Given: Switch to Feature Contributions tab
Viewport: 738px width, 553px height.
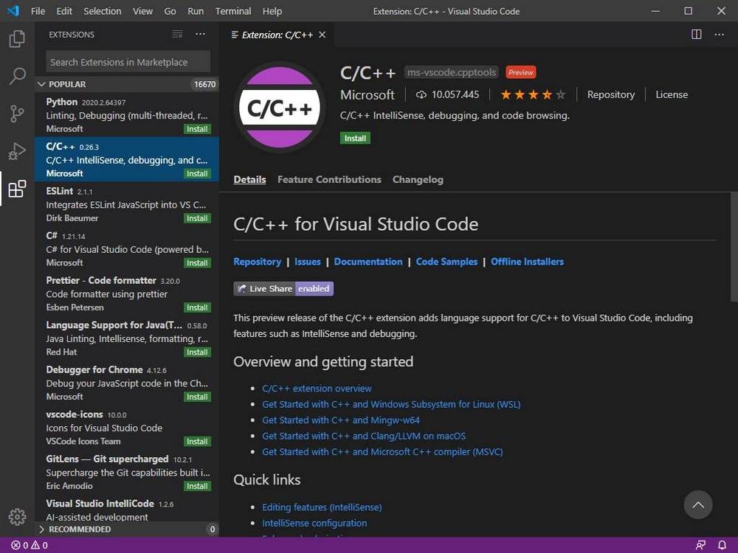Looking at the screenshot, I should coord(329,179).
